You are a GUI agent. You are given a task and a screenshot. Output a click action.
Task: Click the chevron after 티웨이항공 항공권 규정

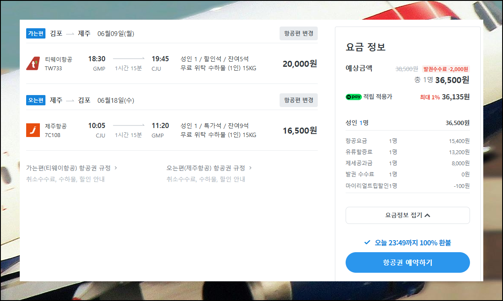pyautogui.click(x=116, y=168)
